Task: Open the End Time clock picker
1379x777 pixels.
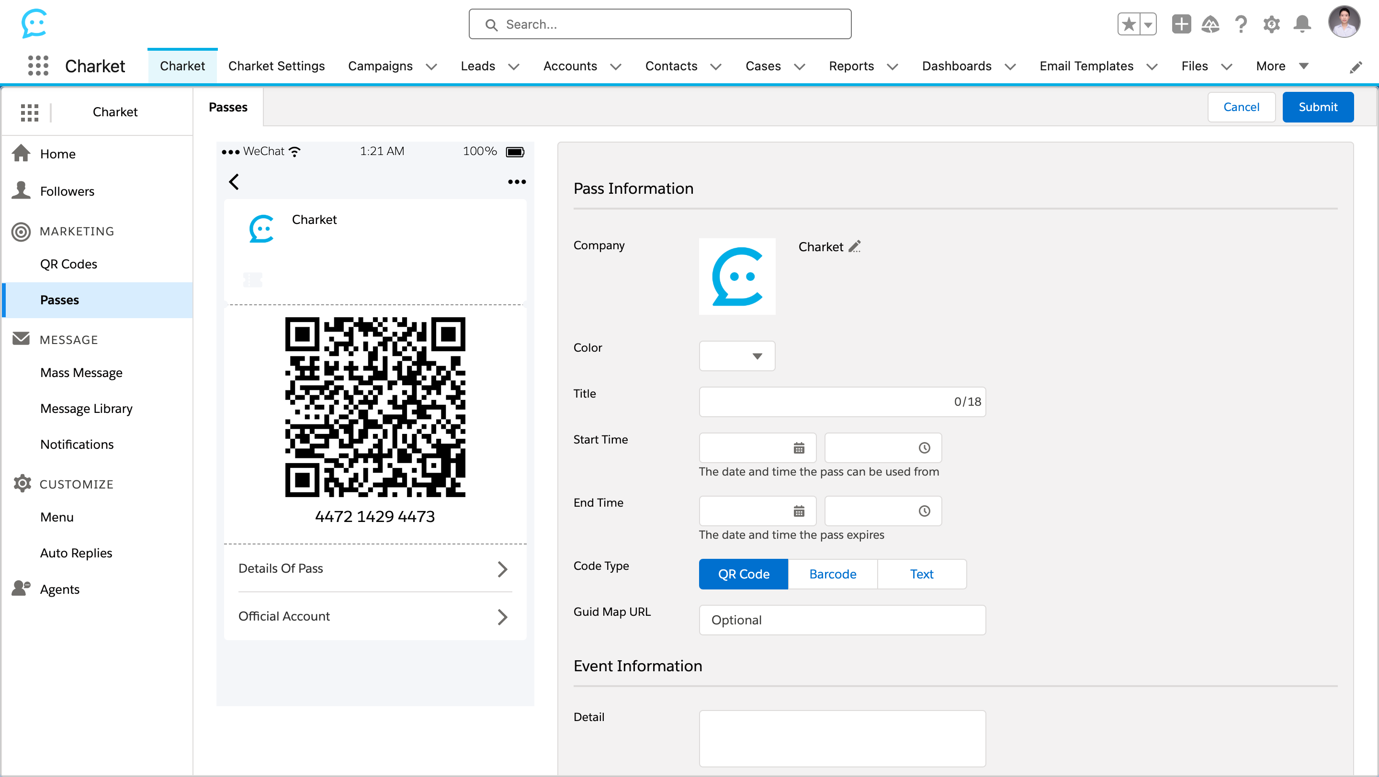Action: 925,511
